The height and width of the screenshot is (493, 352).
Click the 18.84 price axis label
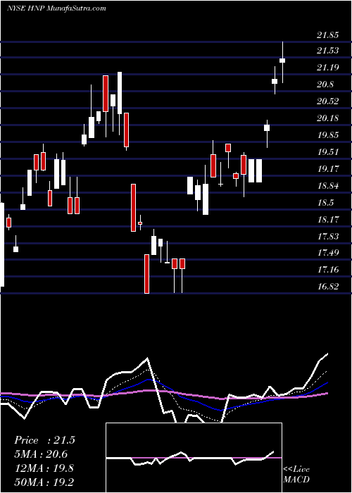pos(328,186)
